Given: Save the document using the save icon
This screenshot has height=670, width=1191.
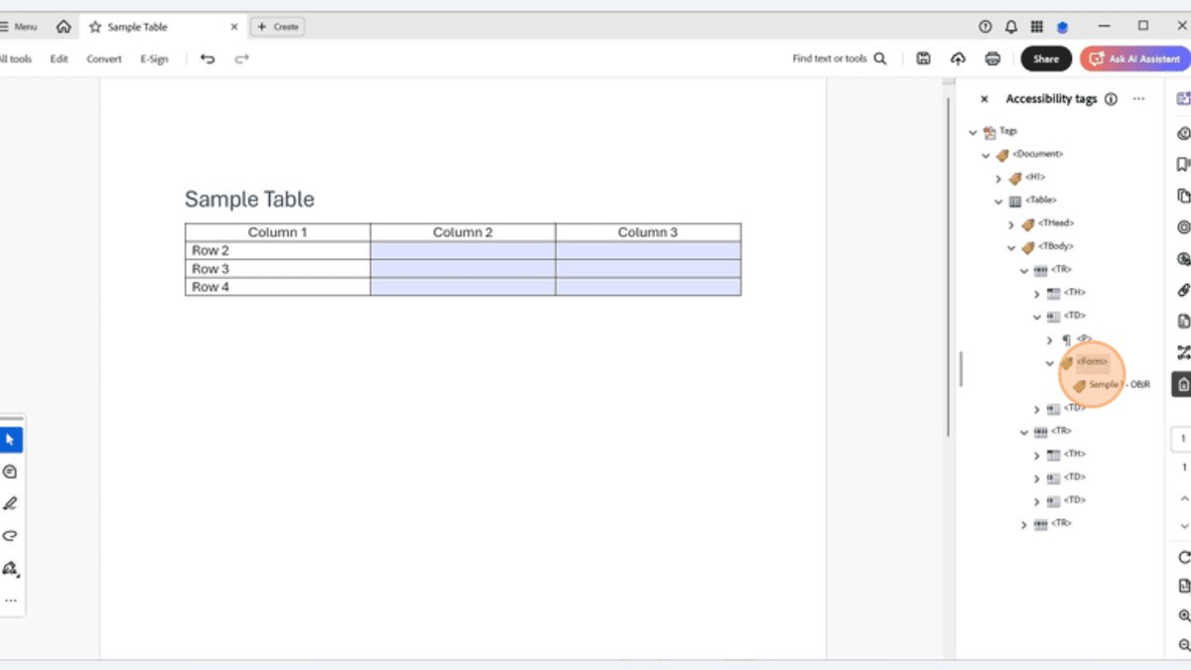Looking at the screenshot, I should (923, 59).
